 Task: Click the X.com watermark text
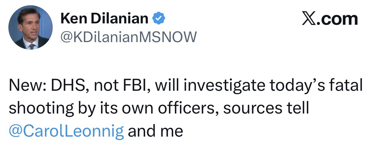click(330, 19)
